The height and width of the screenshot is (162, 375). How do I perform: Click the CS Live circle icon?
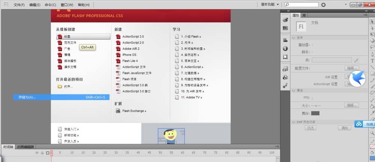323,4
